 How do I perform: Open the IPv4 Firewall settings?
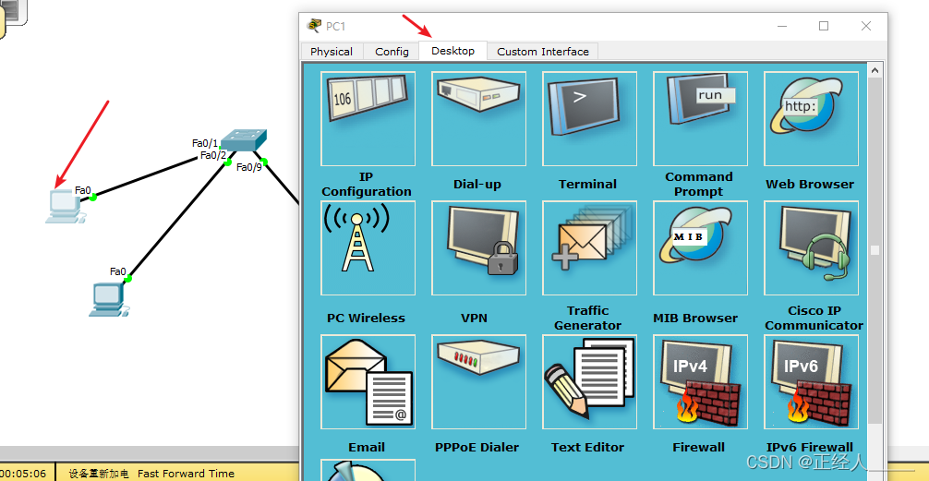700,381
